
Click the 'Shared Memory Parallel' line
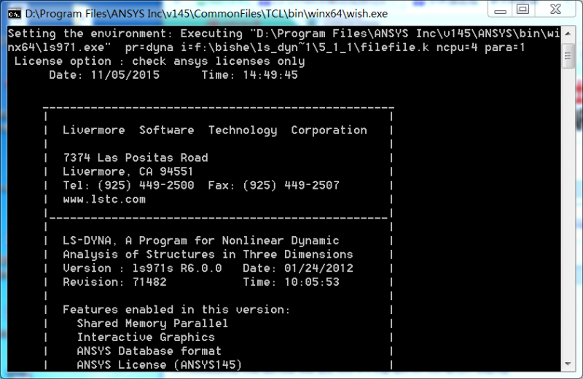pyautogui.click(x=152, y=324)
